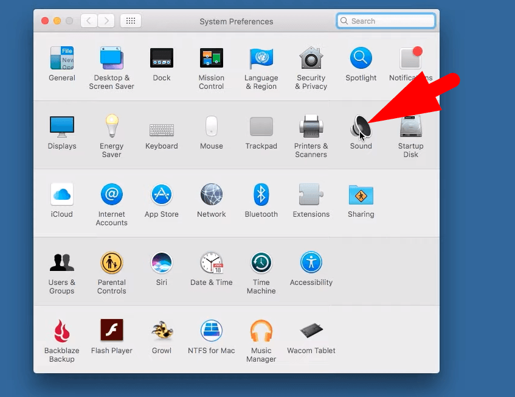The width and height of the screenshot is (515, 397).
Task: Show all preferences grid button
Action: point(131,21)
